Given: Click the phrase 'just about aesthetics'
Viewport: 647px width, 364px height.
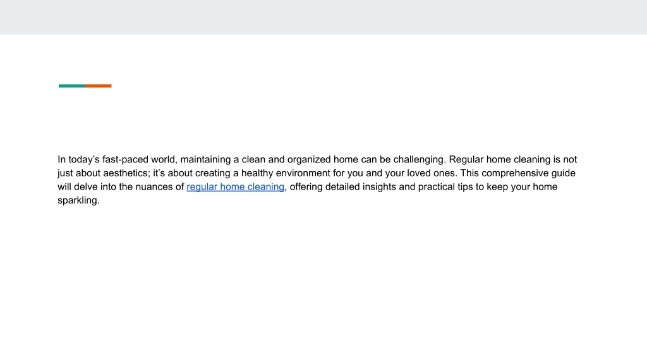Looking at the screenshot, I should [x=103, y=173].
